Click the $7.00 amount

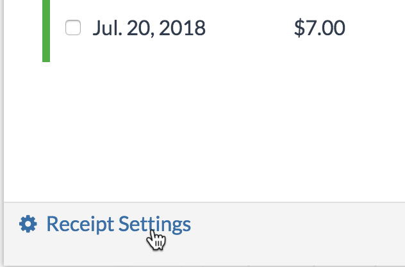(319, 28)
